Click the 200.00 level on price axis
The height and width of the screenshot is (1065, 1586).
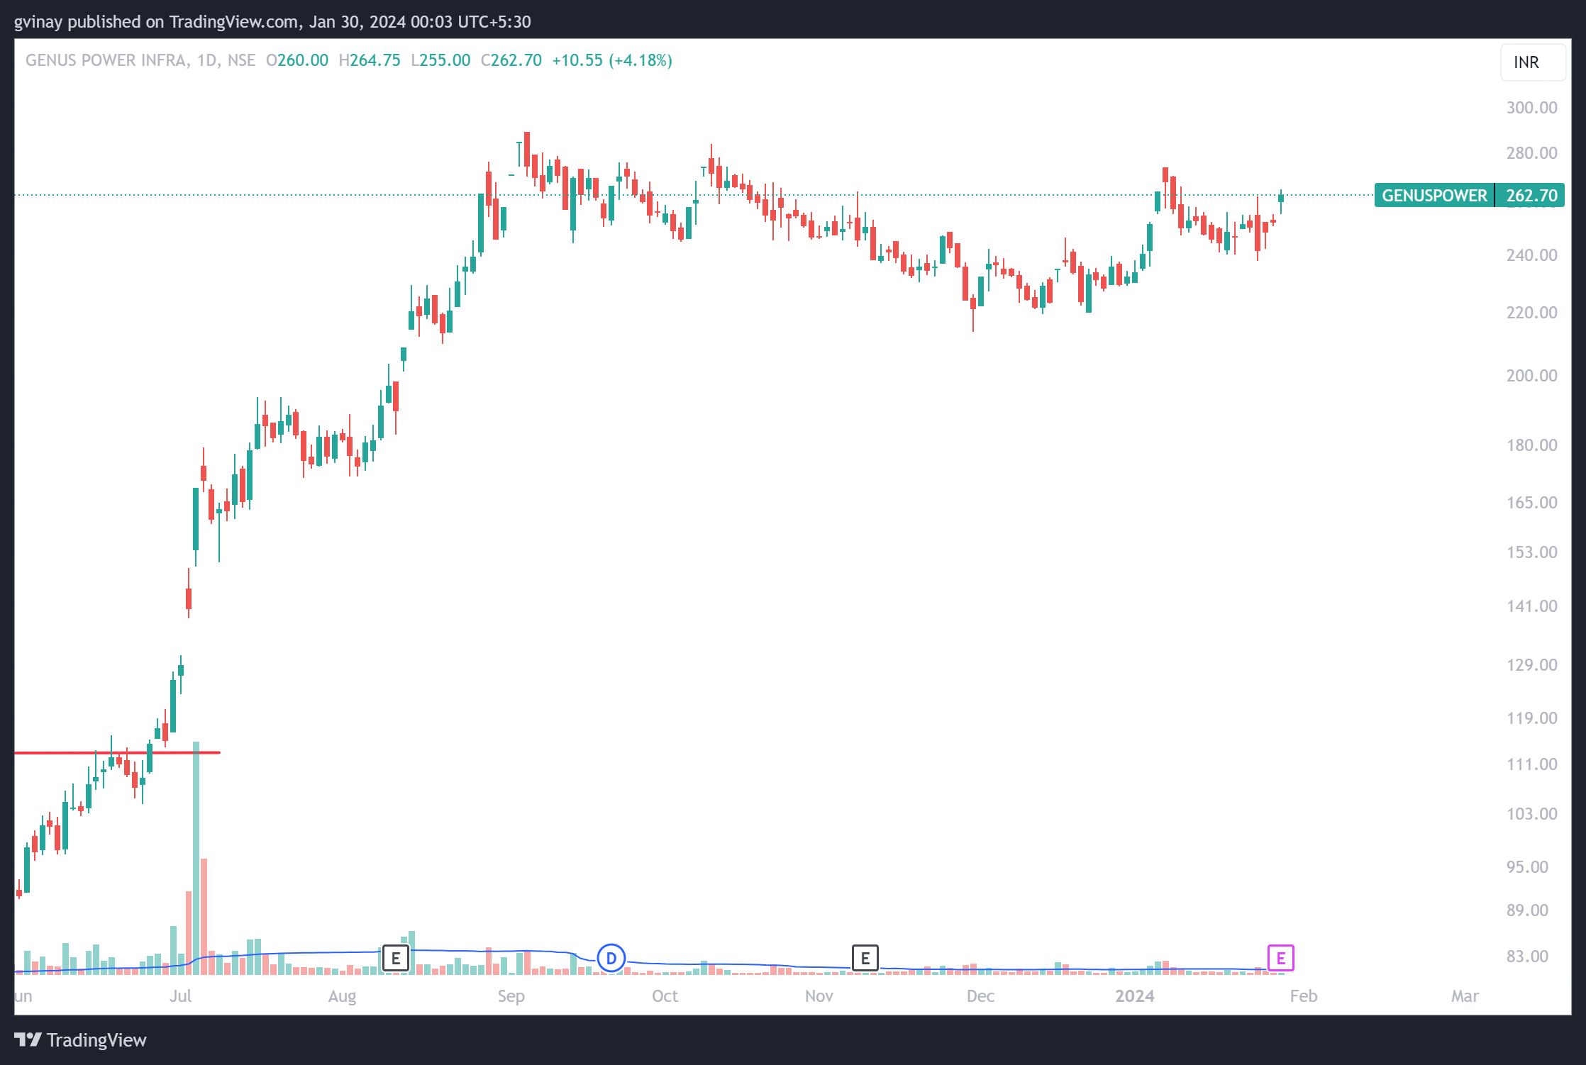(x=1531, y=376)
